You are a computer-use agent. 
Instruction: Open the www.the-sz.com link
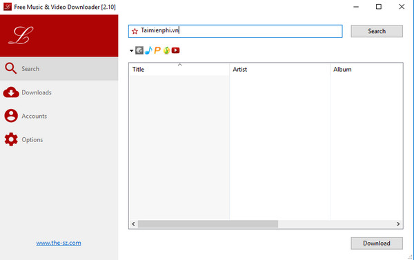tap(59, 243)
